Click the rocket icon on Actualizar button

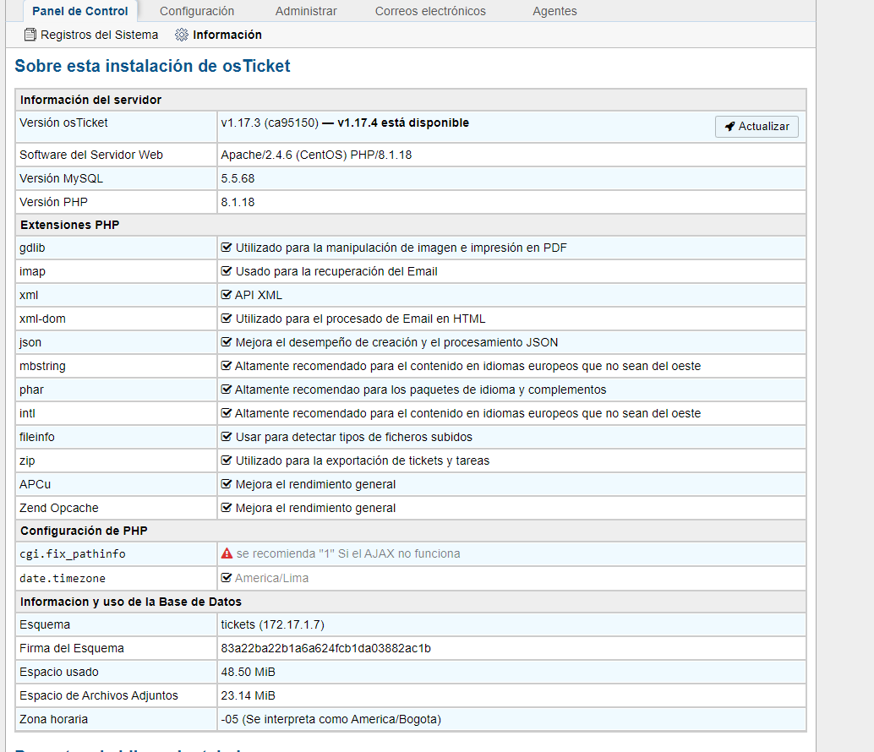coord(729,127)
